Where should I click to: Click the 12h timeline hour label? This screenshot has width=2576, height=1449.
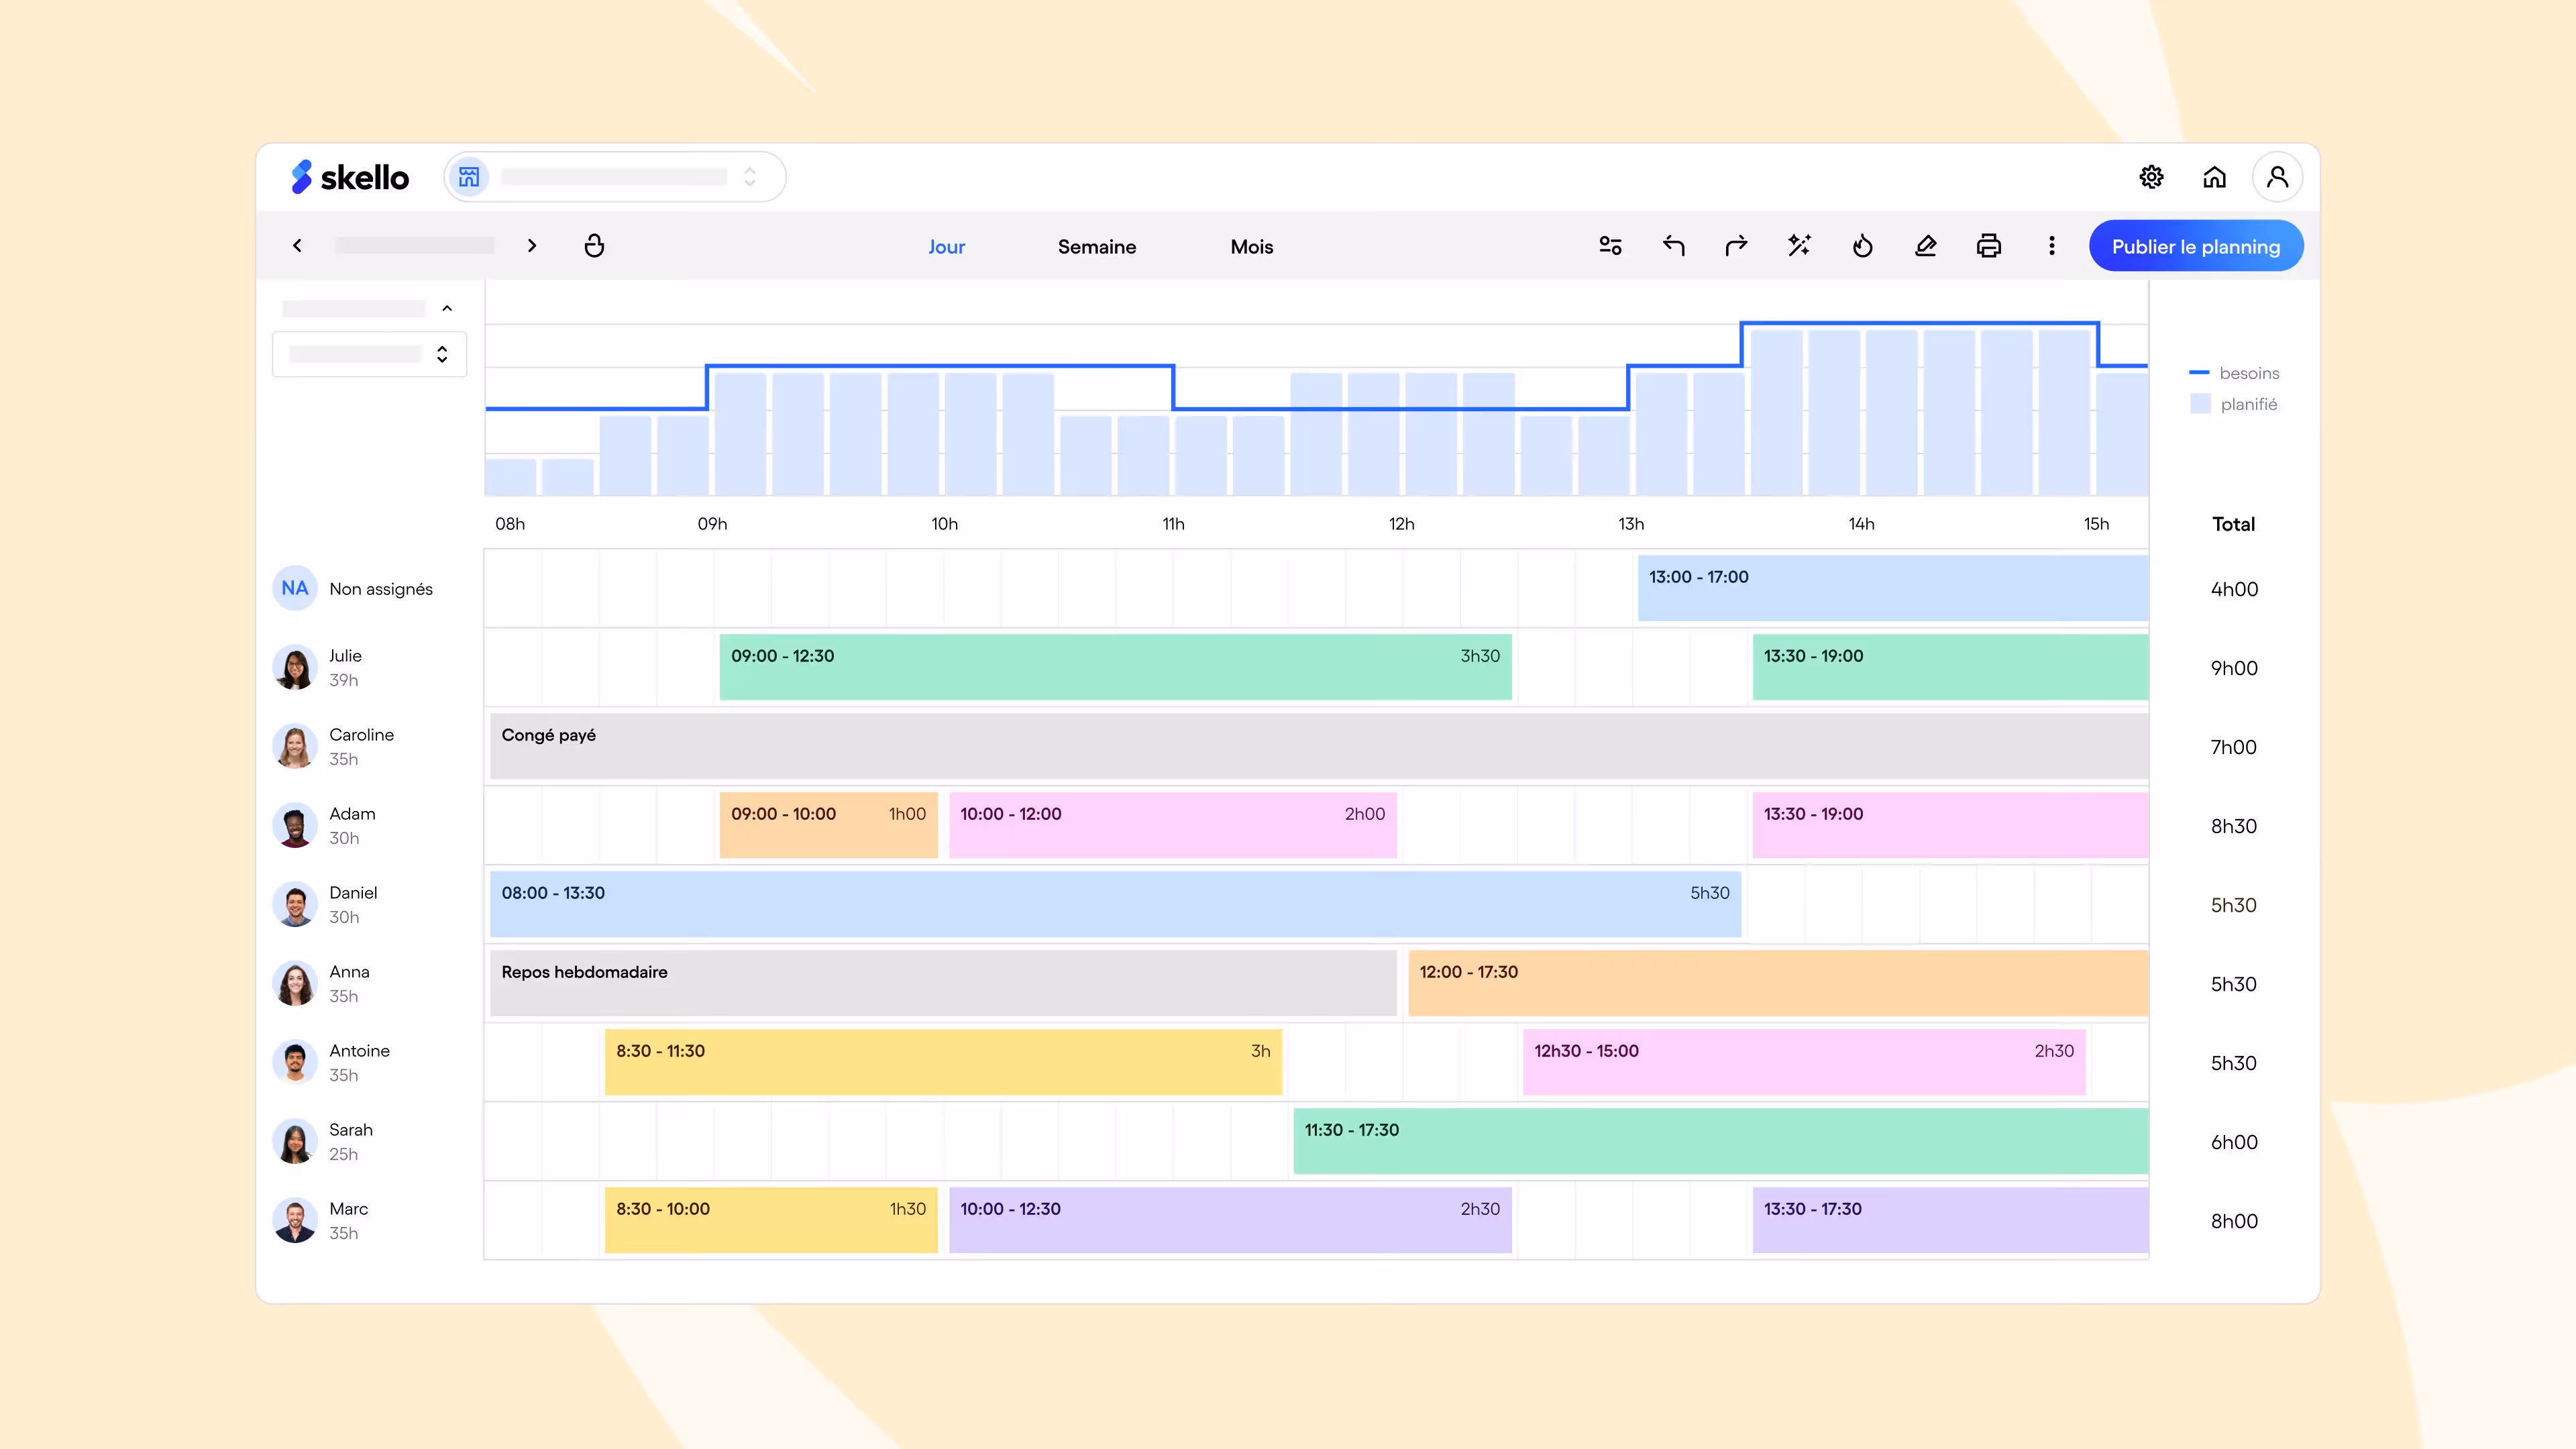point(1401,524)
